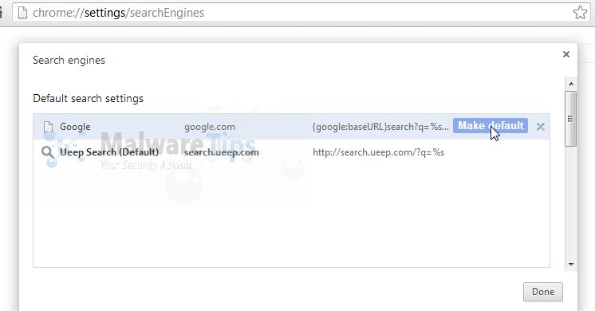This screenshot has width=595, height=311.
Task: Click the scrollbar up arrow
Action: [x=571, y=84]
